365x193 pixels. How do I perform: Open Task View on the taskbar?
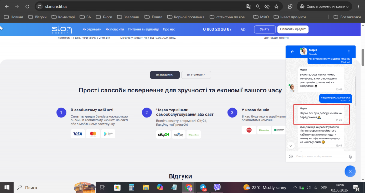click(x=103, y=187)
